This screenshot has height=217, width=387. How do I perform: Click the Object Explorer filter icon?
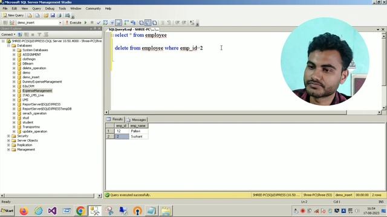point(39,34)
